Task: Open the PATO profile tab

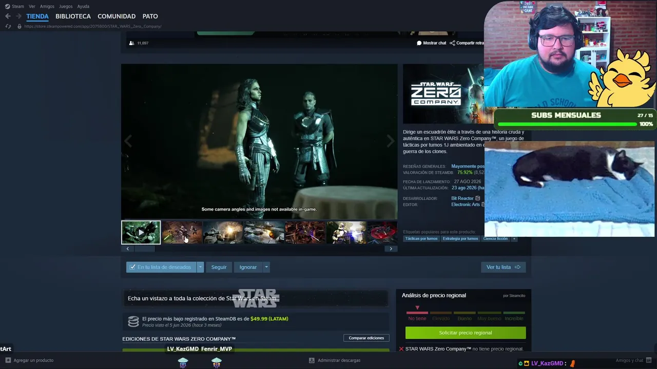Action: 150,16
